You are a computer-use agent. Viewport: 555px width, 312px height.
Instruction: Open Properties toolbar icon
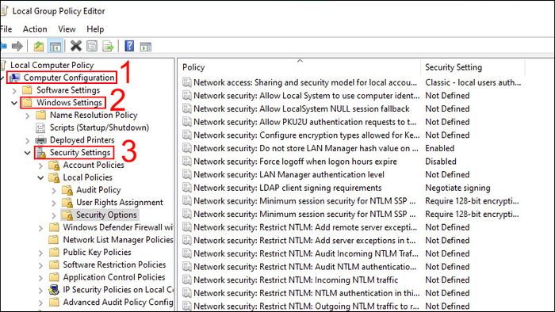92,46
